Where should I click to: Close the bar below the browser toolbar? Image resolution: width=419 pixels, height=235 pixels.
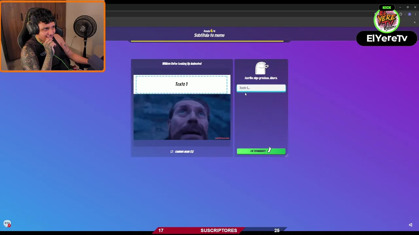(415, 23)
